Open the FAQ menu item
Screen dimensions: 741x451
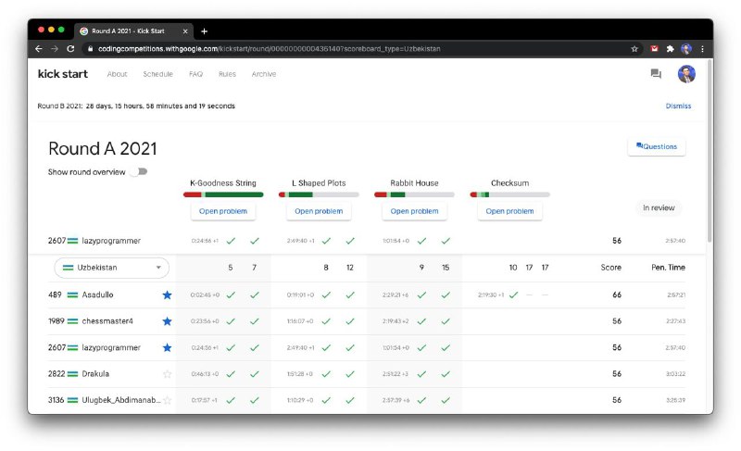pos(195,74)
